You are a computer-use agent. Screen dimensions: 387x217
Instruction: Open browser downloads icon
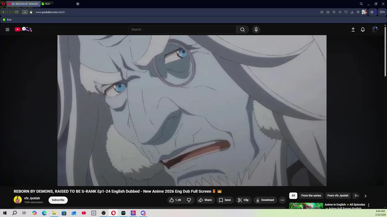(352, 12)
